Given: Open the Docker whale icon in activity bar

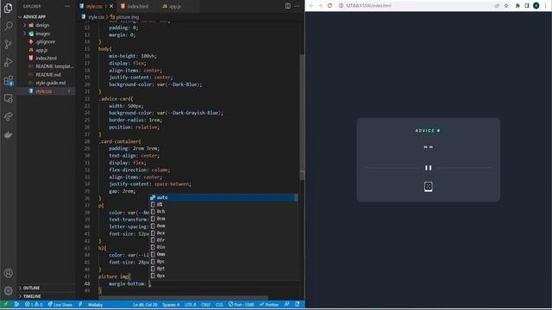Looking at the screenshot, I should click(x=8, y=134).
